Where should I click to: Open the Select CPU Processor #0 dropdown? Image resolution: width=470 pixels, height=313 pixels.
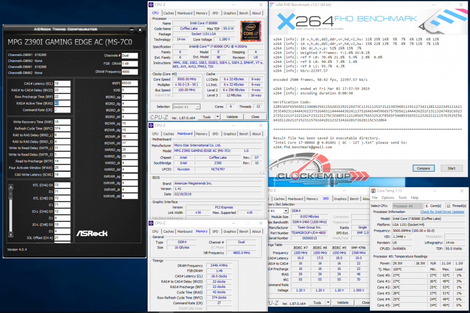(x=408, y=206)
